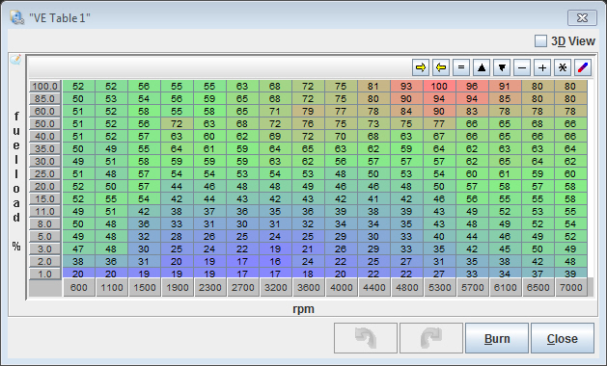Select the 25.0 fuel load row header

[x=45, y=174]
